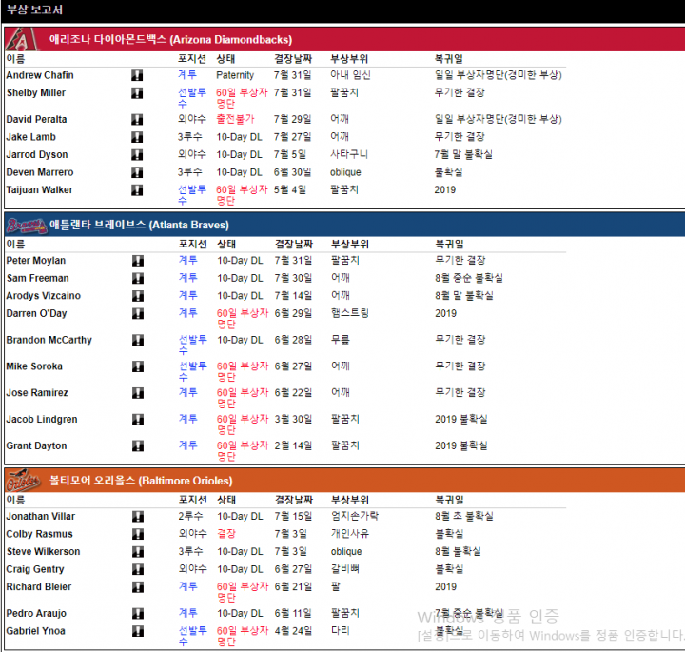Open the icon next to Gabriel Ynoa

[138, 631]
